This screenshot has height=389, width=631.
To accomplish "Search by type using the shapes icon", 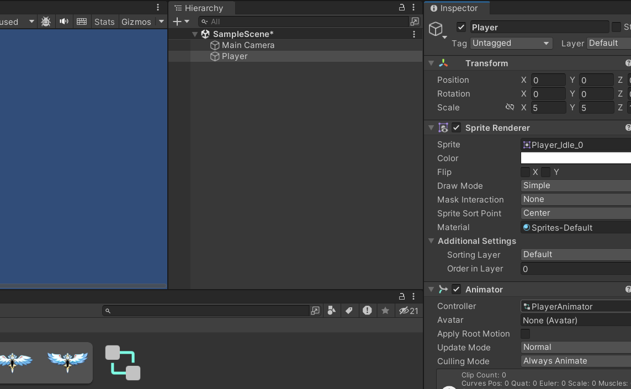I will coord(332,311).
